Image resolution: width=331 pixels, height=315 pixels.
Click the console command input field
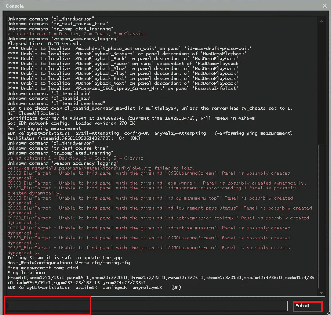[x=147, y=306]
